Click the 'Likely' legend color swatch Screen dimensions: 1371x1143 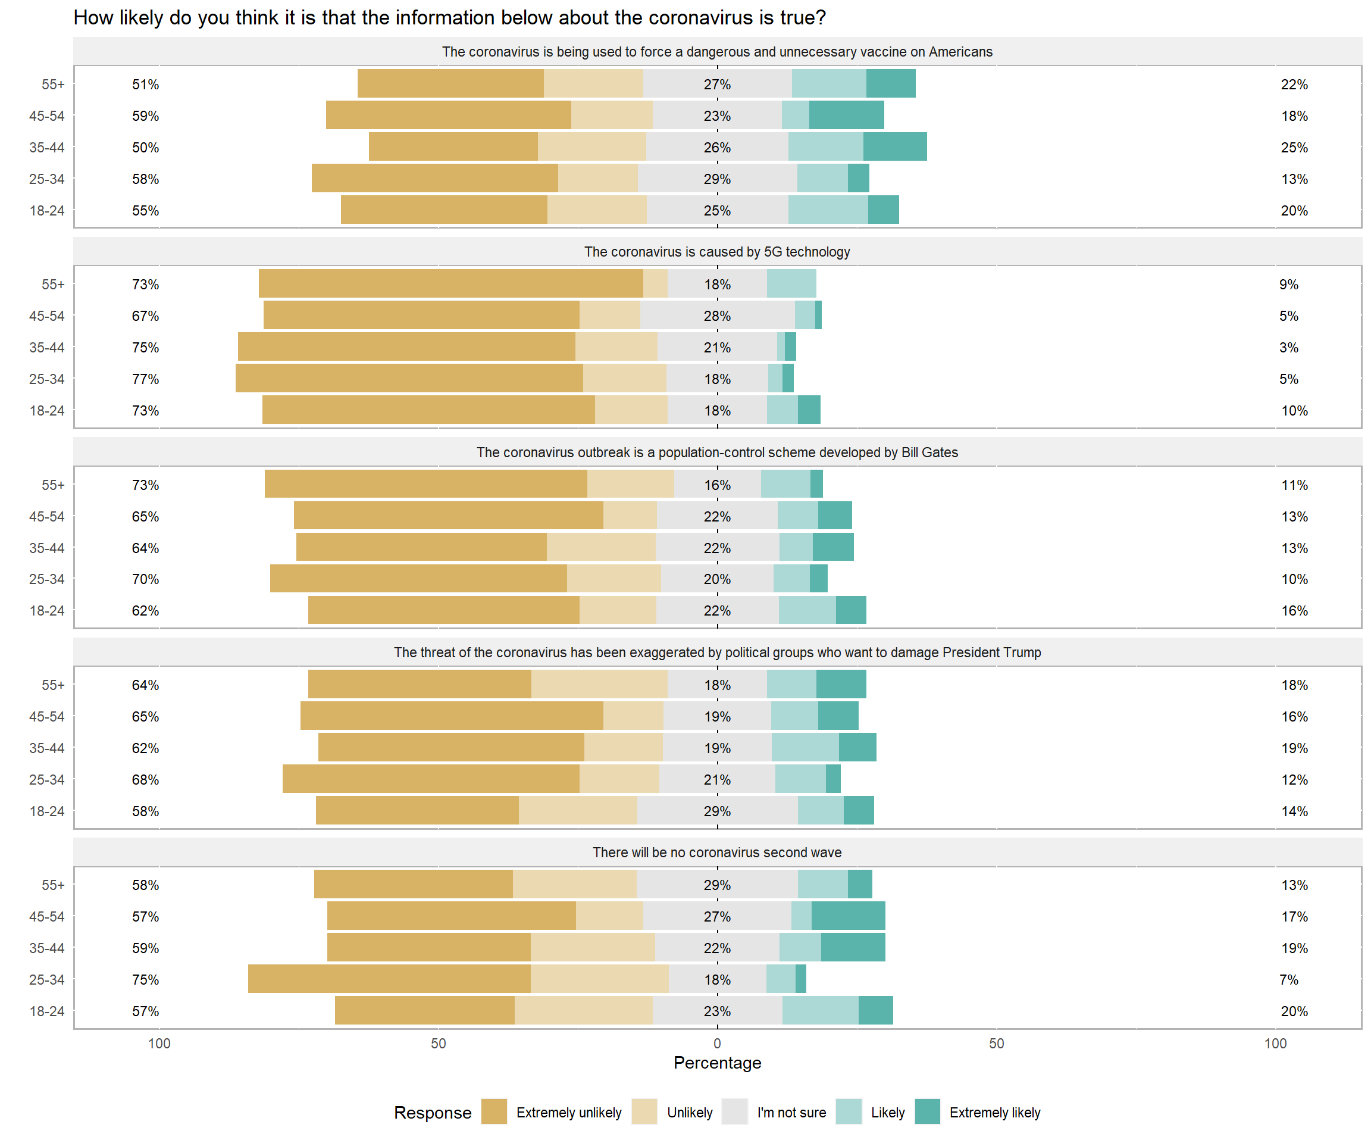848,1111
